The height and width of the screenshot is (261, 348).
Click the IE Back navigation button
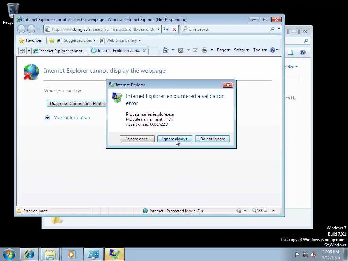pyautogui.click(x=21, y=29)
